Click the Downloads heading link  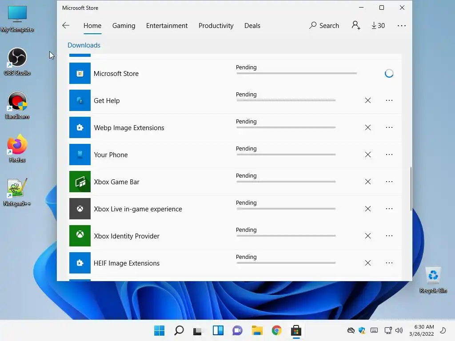(84, 45)
